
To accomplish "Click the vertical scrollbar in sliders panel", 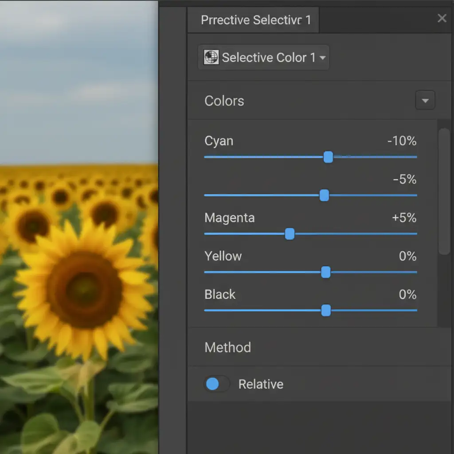I will [x=444, y=192].
